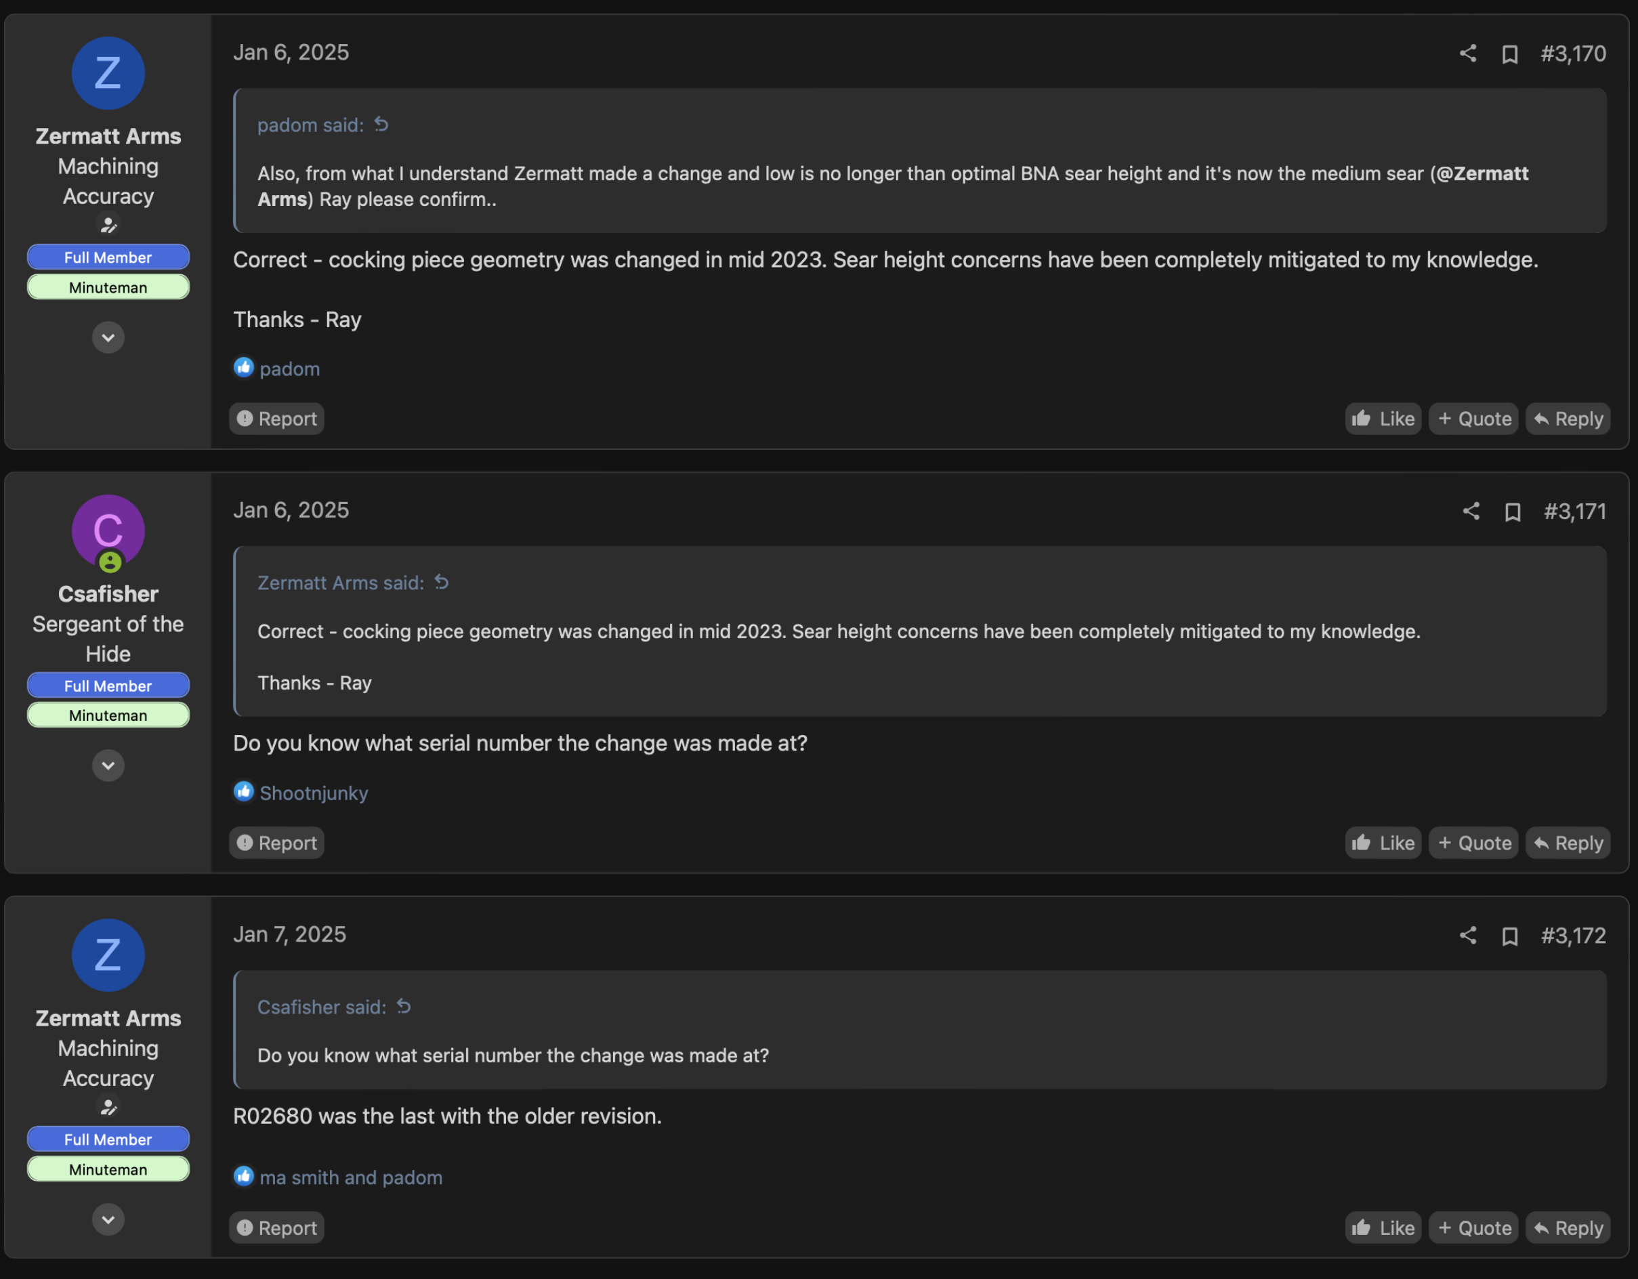The height and width of the screenshot is (1279, 1638).
Task: Jump to Csafisher's quoted original post
Action: point(404,1007)
